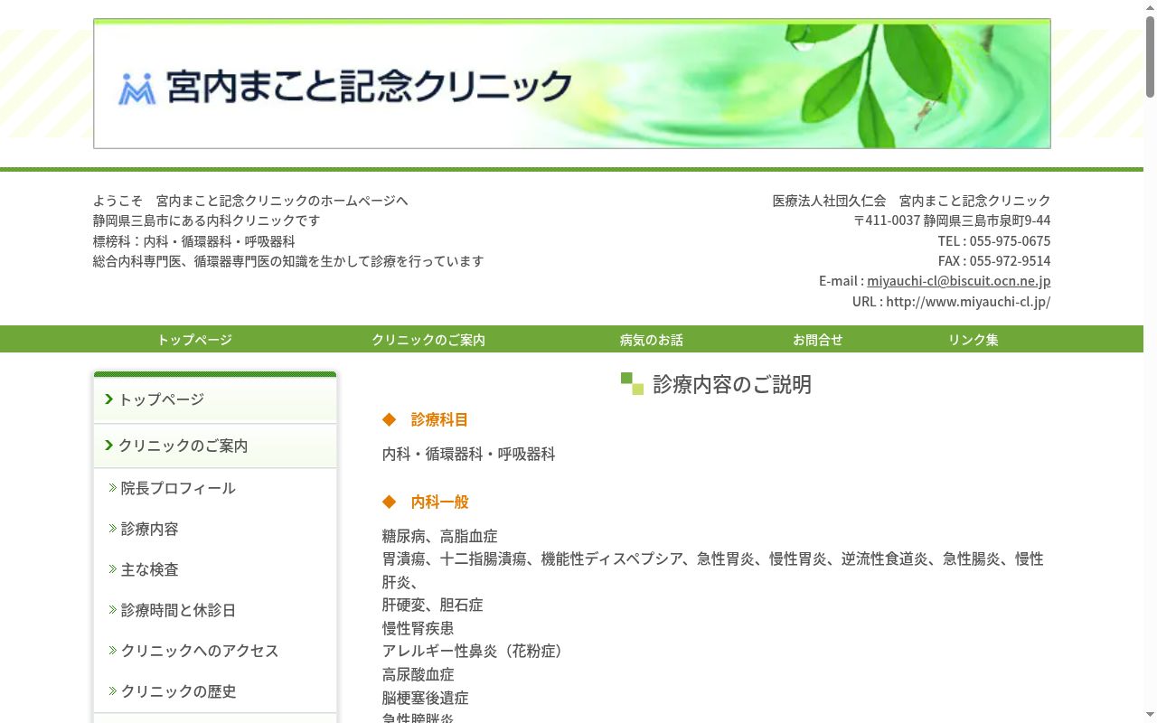The image size is (1157, 723).
Task: Click the orange diamond beside 診療科目
Action: (x=390, y=419)
